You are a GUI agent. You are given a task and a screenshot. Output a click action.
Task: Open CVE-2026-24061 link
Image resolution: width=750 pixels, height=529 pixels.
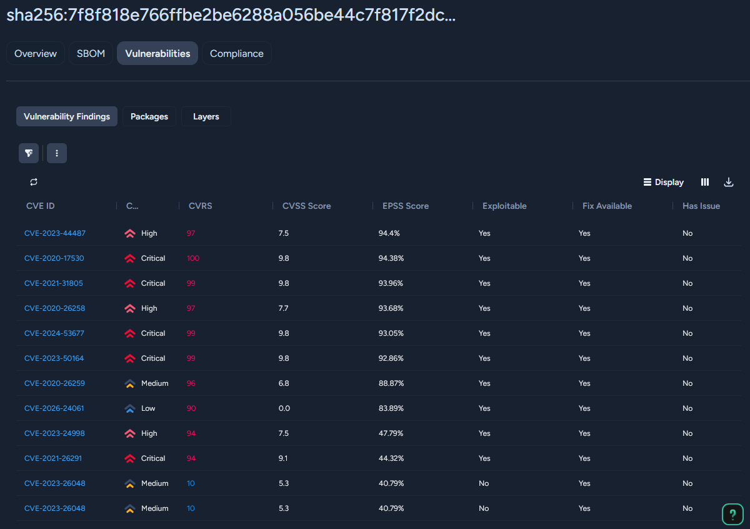[x=54, y=408]
